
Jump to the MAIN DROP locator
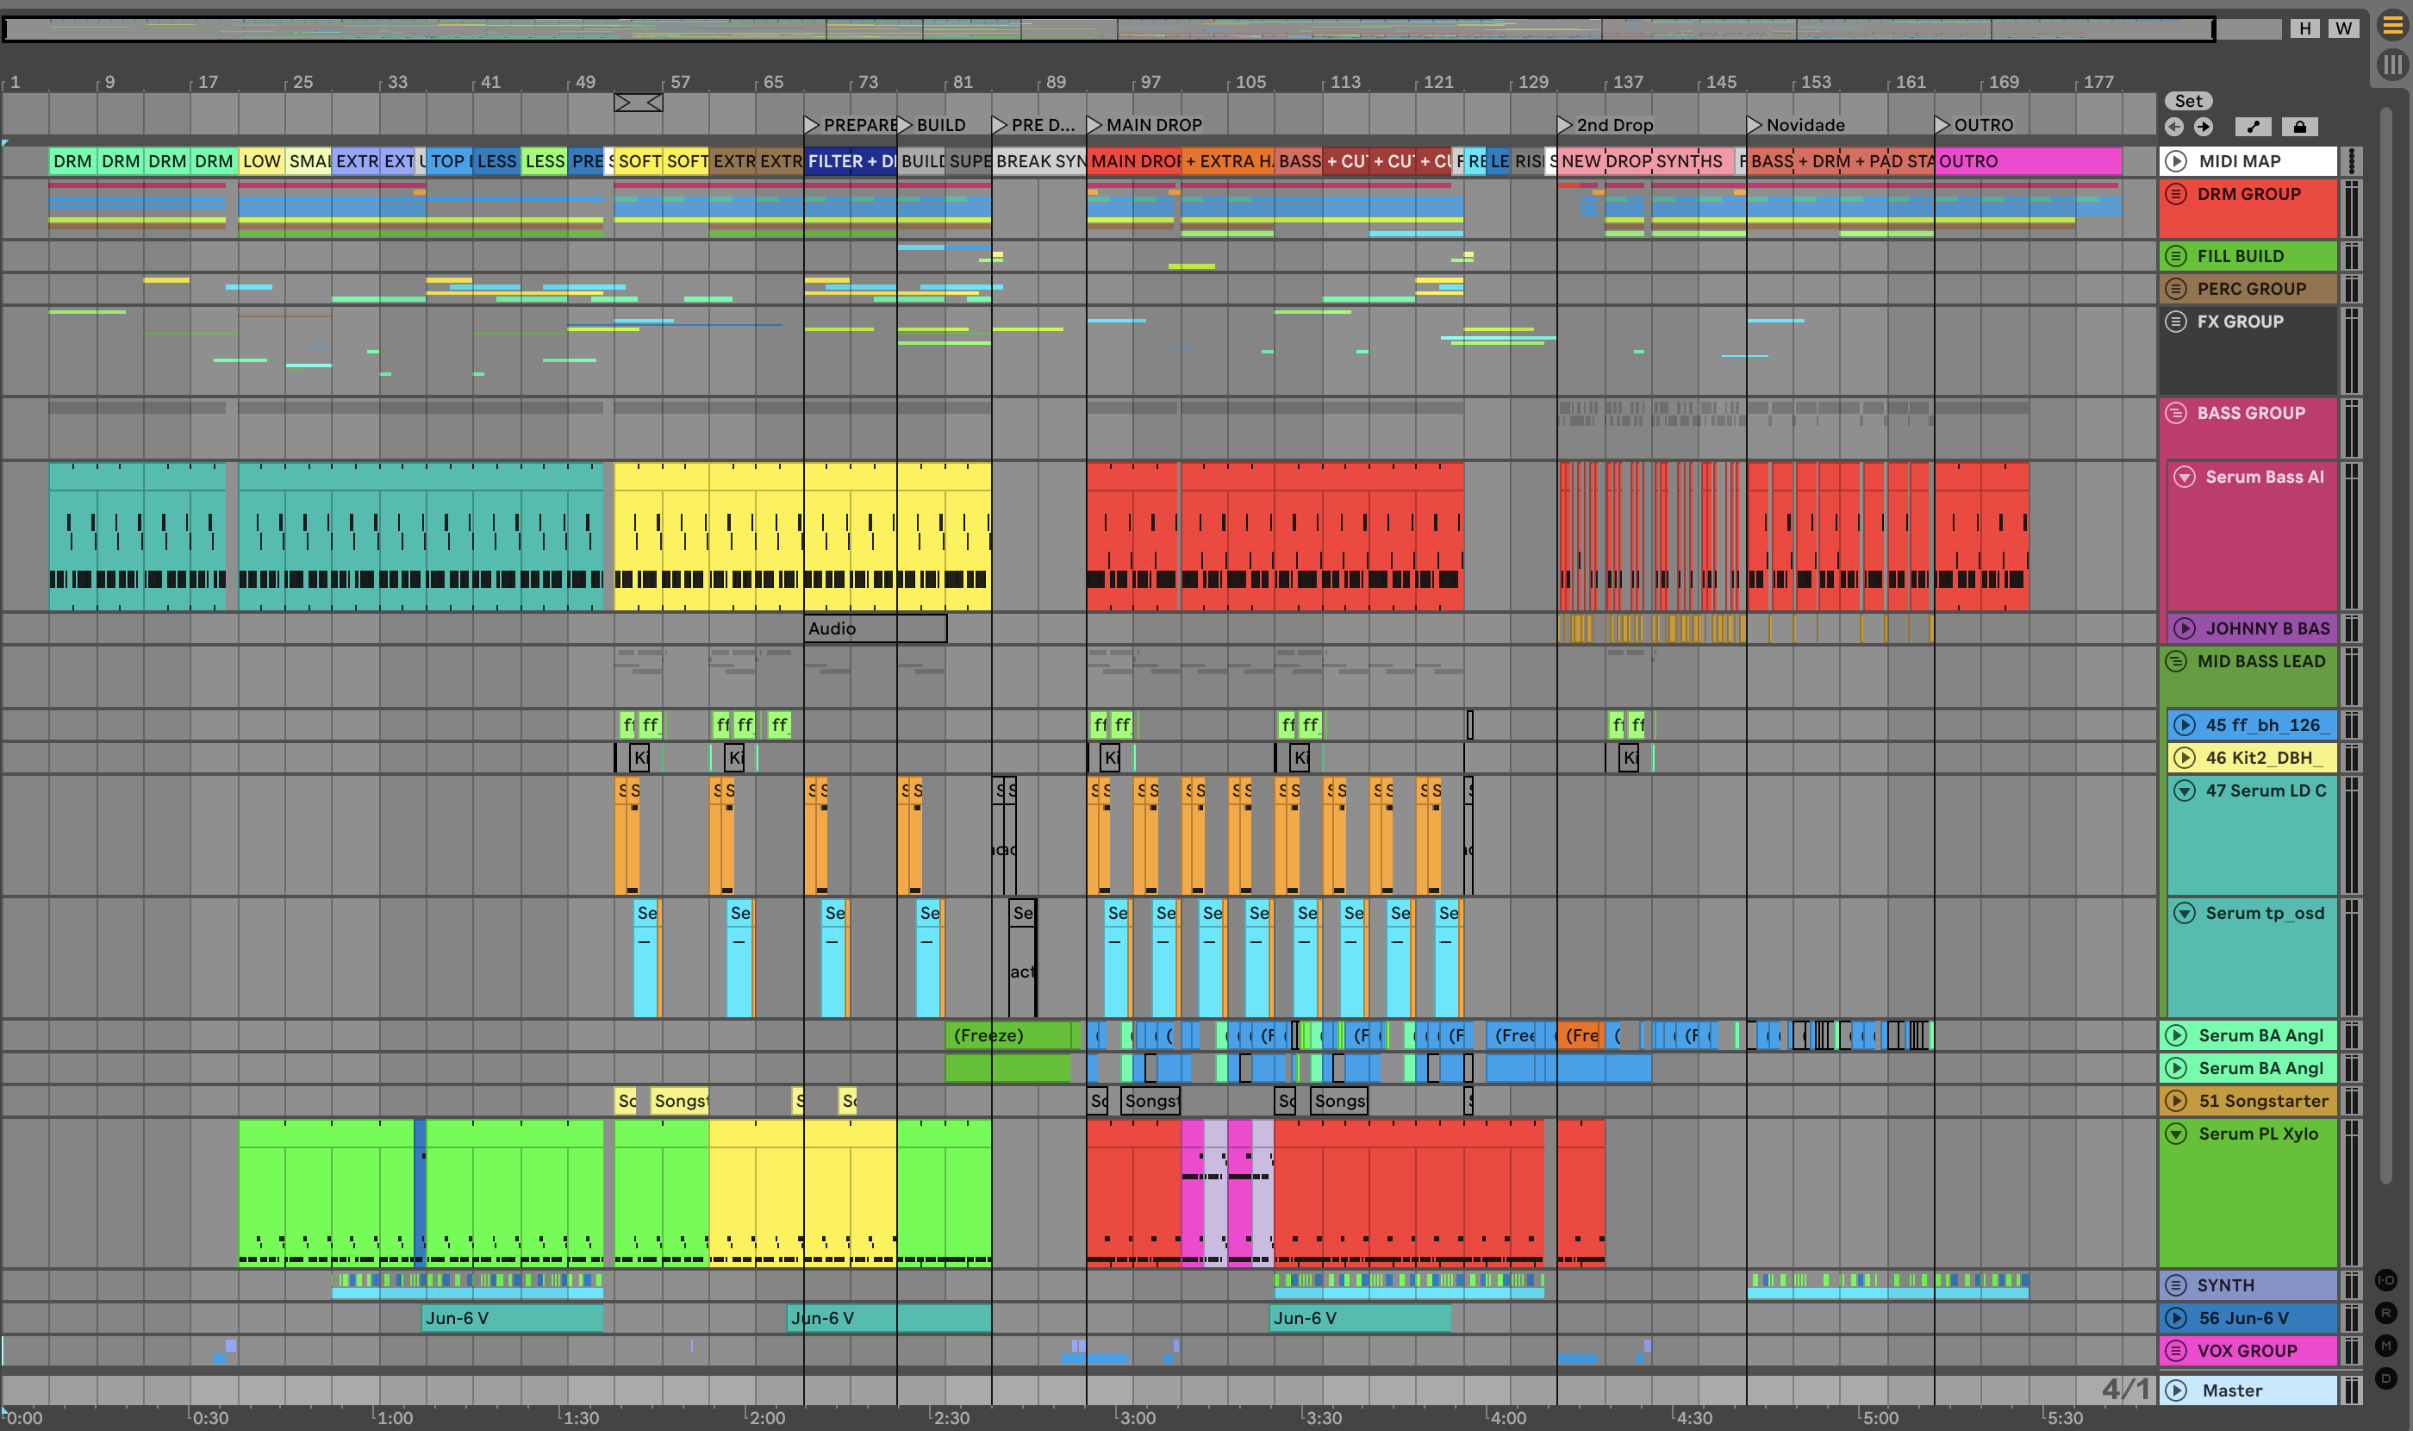[1094, 124]
